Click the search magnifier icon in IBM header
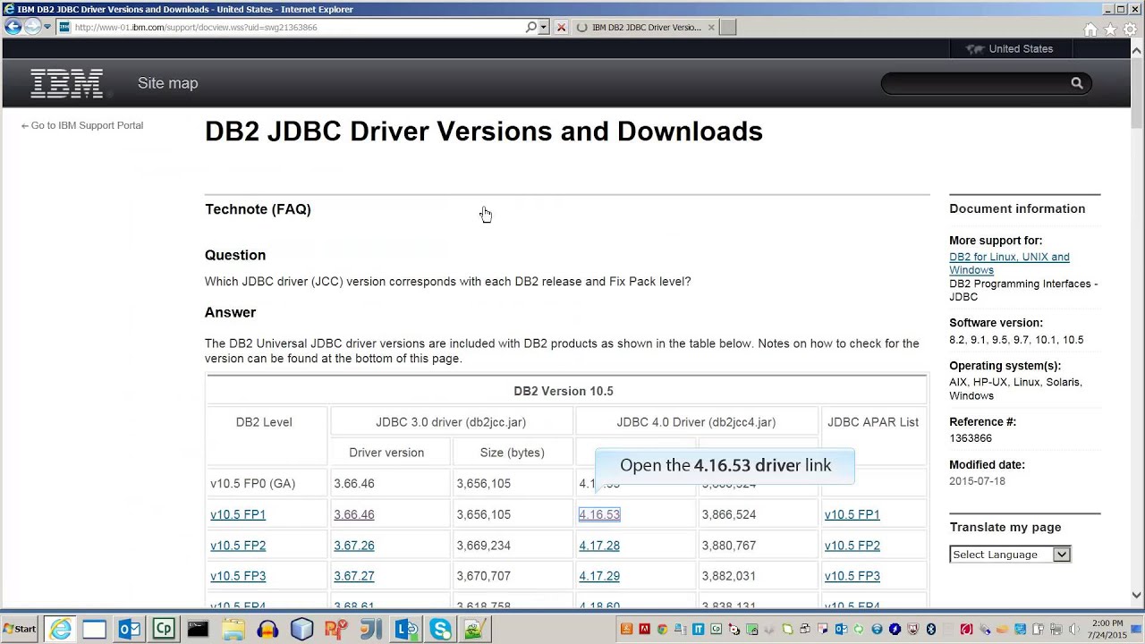 [1077, 83]
